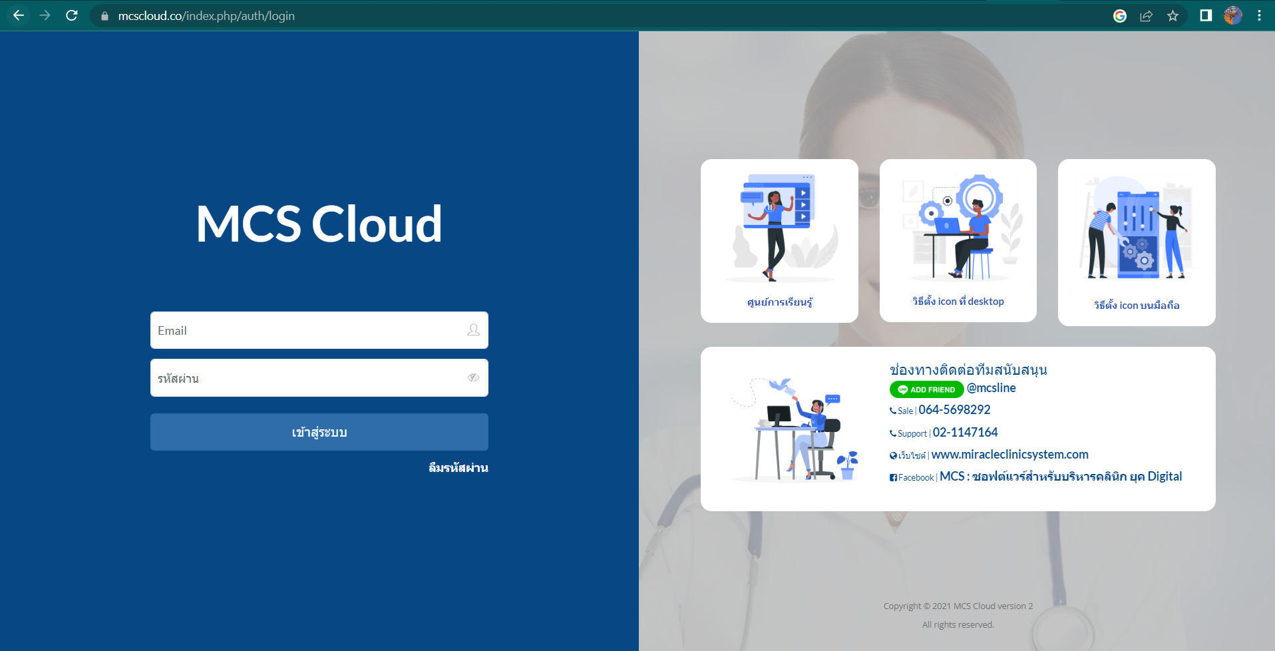1275x651 pixels.
Task: Share this page via share icon
Action: tap(1146, 16)
